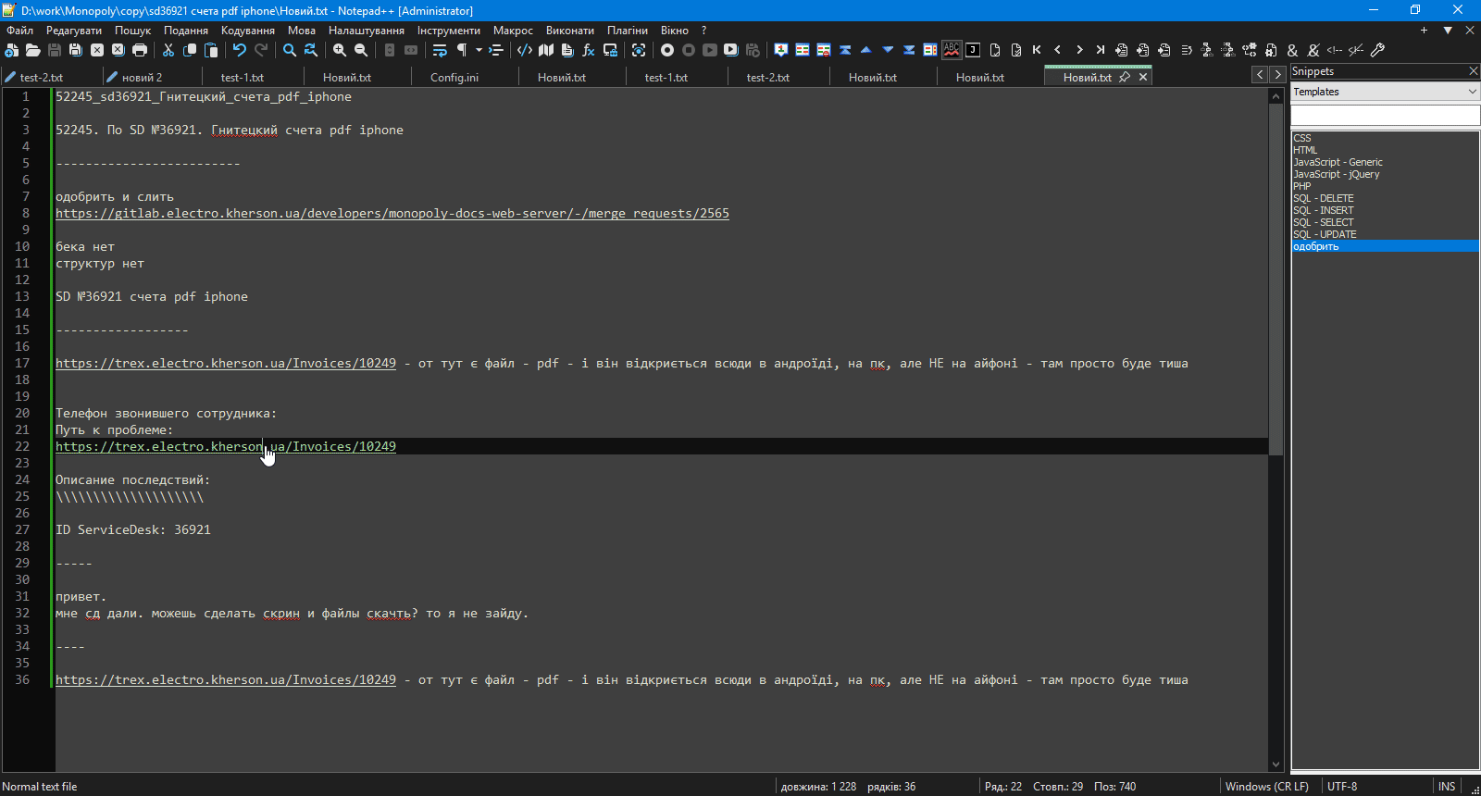1481x796 pixels.
Task: Click the HTML comment tag icon
Action: coord(1335,50)
